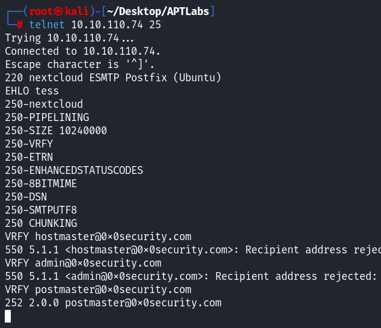
Task: Click the 250-VRFY response line
Action: click(x=29, y=144)
